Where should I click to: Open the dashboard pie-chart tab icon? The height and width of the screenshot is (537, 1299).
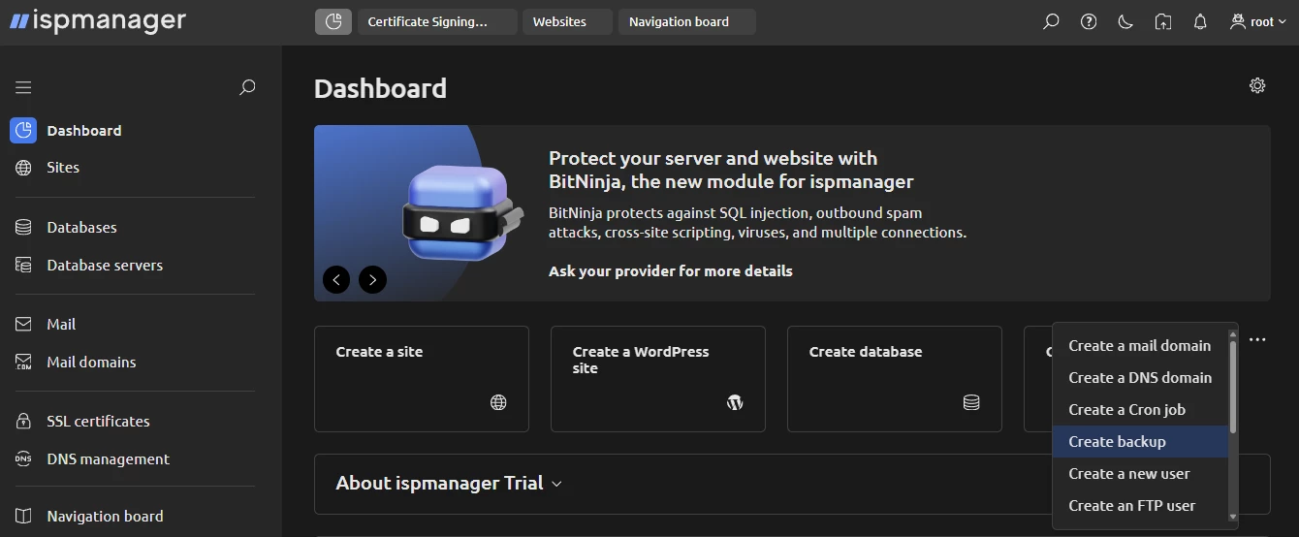pyautogui.click(x=333, y=21)
